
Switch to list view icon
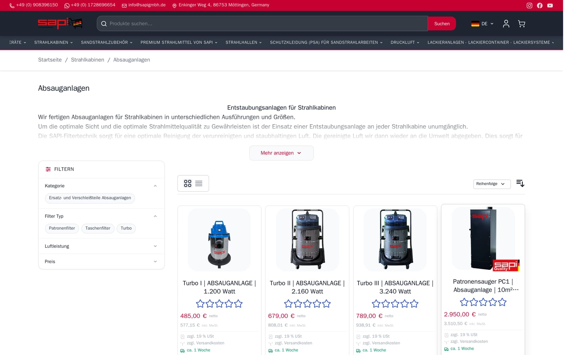199,183
